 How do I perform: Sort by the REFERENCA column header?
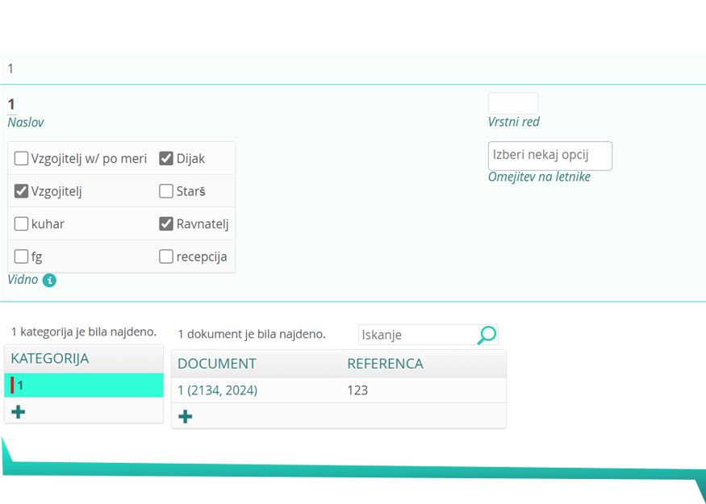[385, 364]
